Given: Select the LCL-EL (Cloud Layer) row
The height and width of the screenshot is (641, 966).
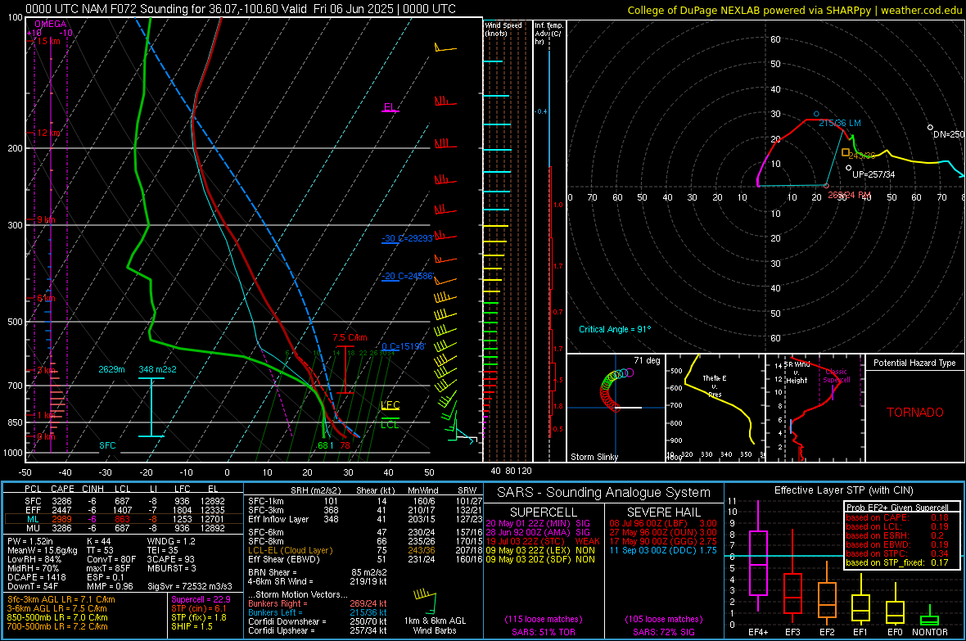Looking at the screenshot, I should [365, 550].
